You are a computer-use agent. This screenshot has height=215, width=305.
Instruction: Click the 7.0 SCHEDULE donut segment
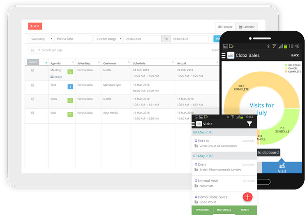pyautogui.click(x=282, y=130)
